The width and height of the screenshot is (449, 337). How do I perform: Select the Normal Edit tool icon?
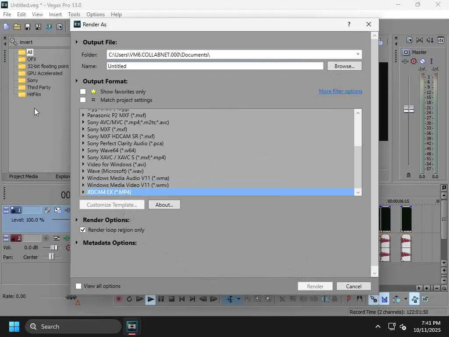(230, 299)
